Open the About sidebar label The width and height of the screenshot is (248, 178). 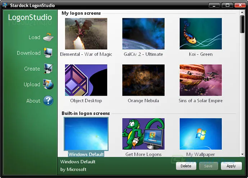33,101
